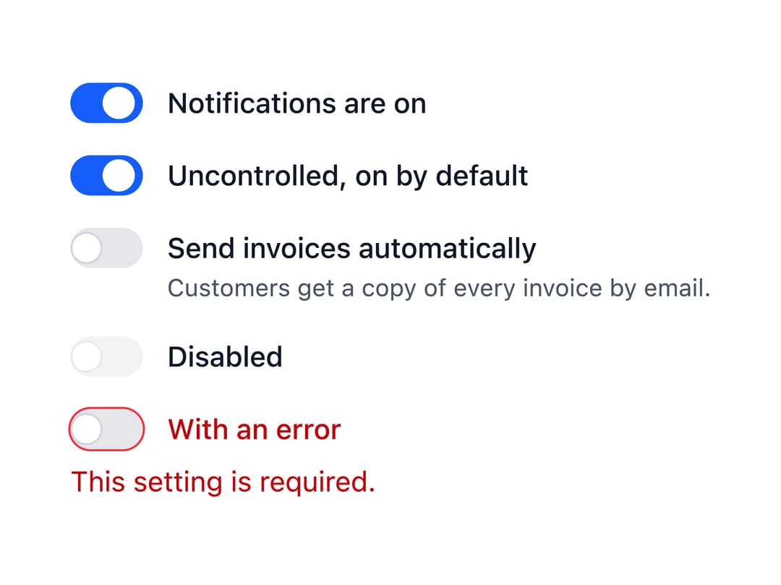
Task: Toggle the red-outlined With an error switch
Action: click(x=106, y=429)
